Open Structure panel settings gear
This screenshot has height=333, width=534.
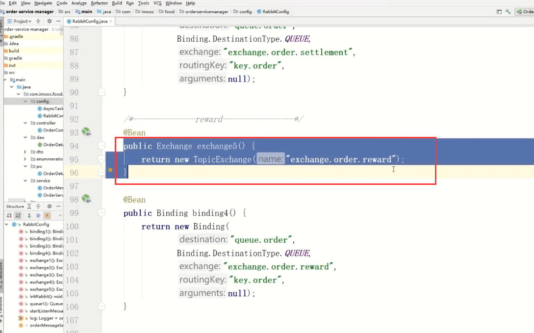pos(50,206)
